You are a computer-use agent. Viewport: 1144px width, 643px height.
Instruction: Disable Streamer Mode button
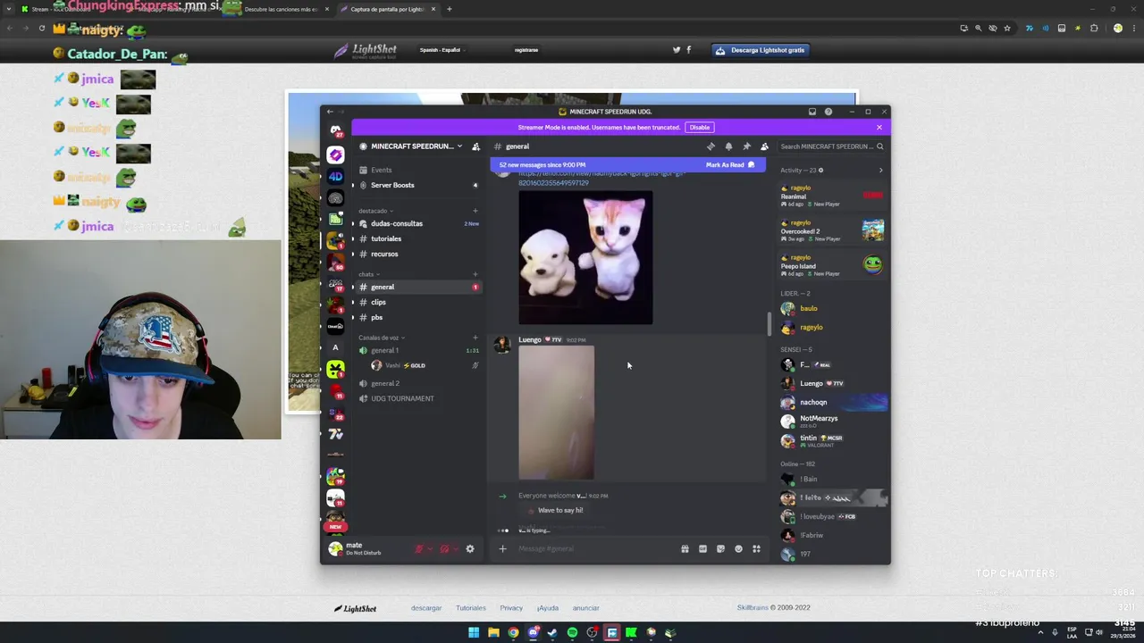pos(699,128)
